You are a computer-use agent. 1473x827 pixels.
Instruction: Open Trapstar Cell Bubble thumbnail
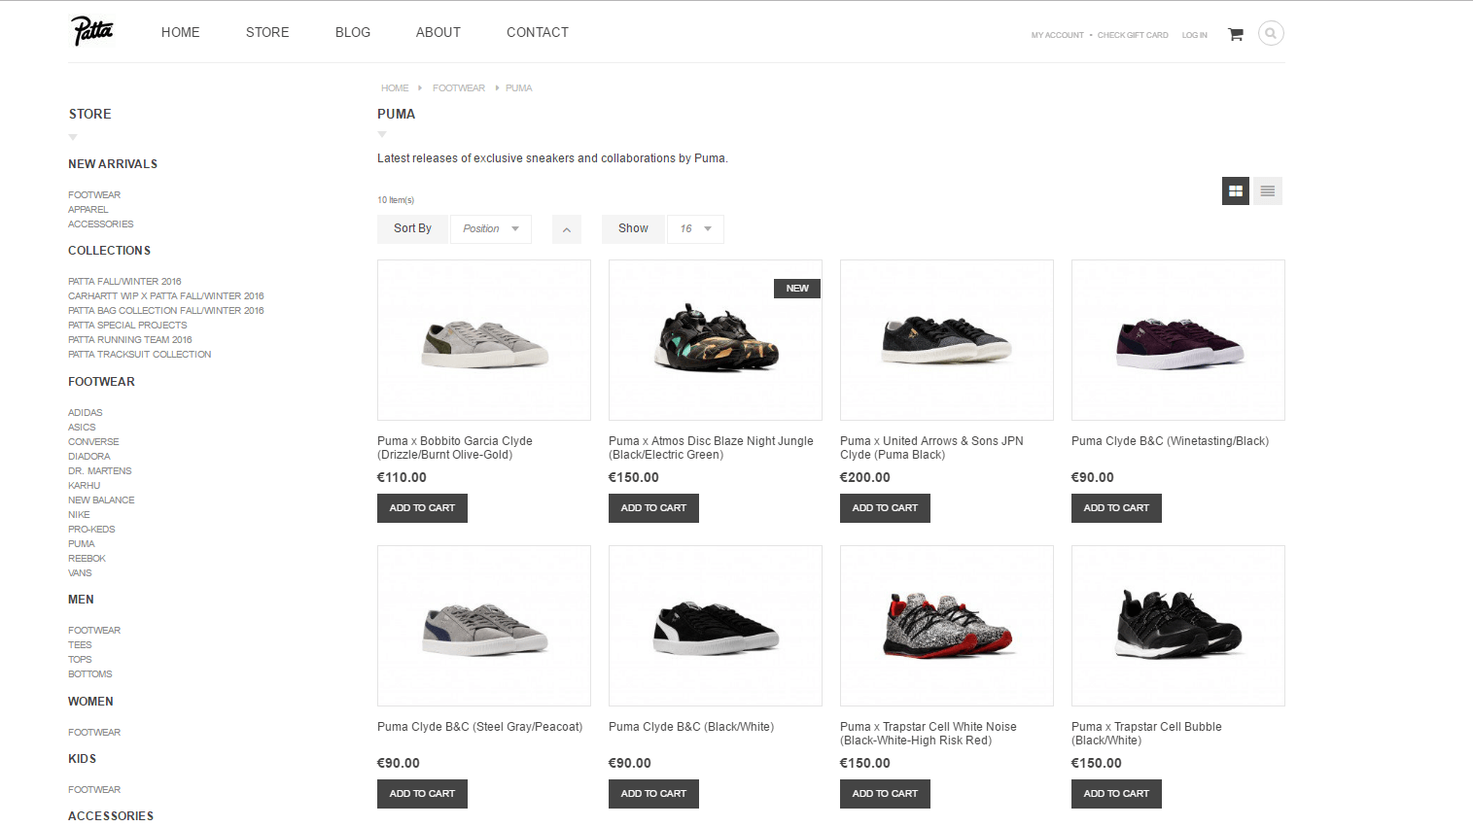tap(1178, 626)
